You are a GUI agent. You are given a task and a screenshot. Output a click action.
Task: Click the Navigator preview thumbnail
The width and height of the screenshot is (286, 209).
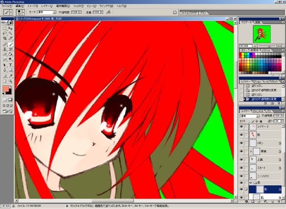pyautogui.click(x=262, y=34)
